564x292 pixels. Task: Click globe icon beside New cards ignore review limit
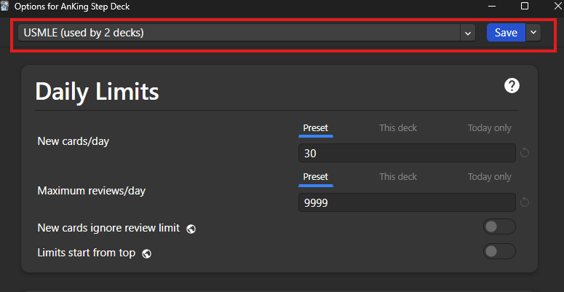(191, 229)
